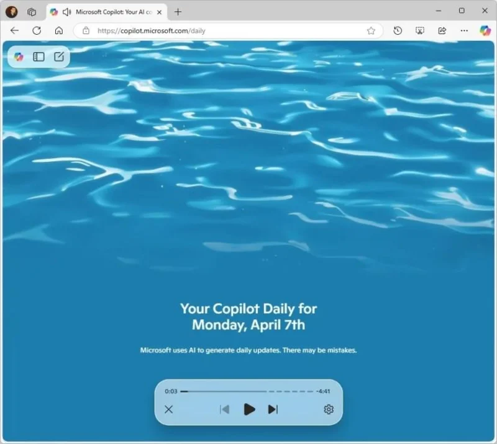This screenshot has height=444, width=497.
Task: Click the remaining time -4:41
Action: click(x=323, y=391)
